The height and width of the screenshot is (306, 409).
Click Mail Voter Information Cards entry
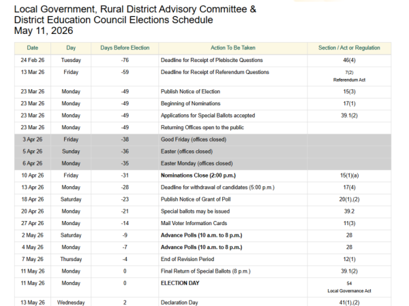pos(195,223)
